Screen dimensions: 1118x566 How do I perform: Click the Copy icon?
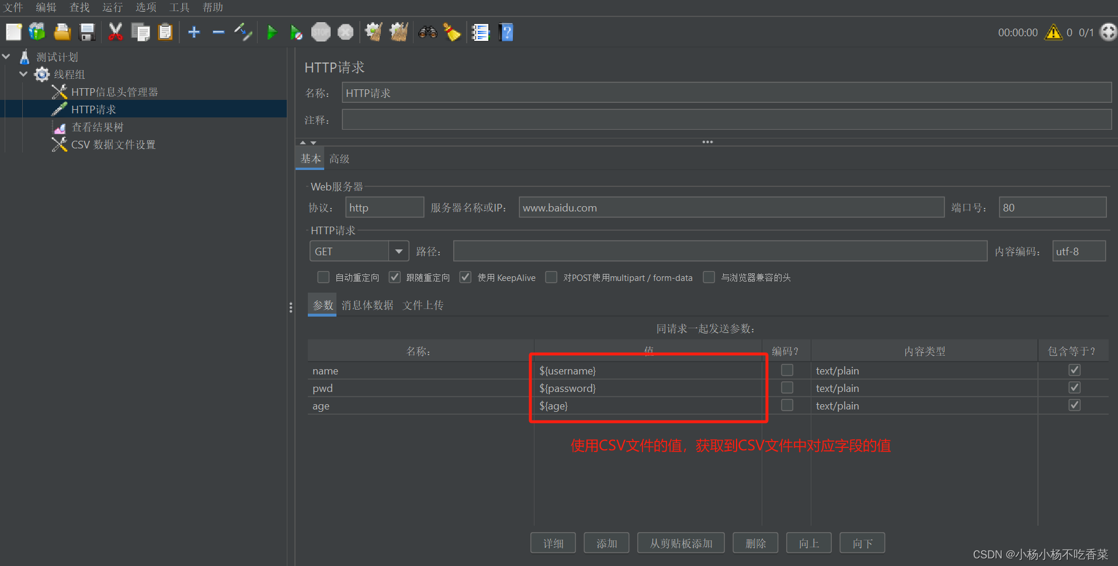coord(140,32)
